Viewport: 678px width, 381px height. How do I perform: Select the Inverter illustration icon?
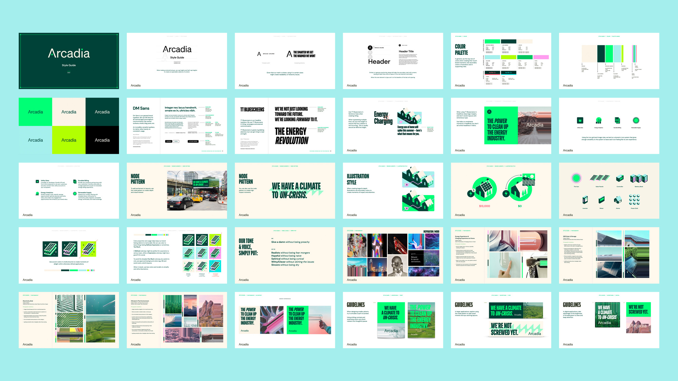click(x=585, y=200)
